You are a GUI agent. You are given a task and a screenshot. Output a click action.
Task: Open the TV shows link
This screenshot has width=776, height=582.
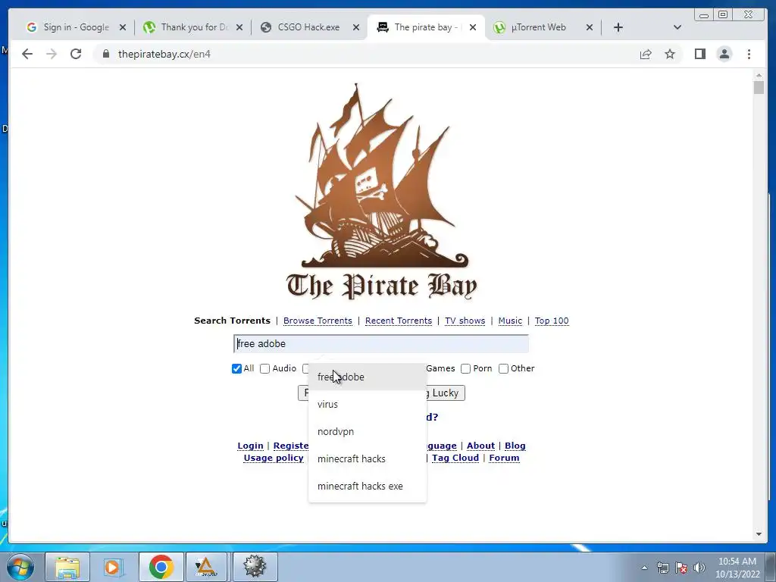(x=465, y=321)
